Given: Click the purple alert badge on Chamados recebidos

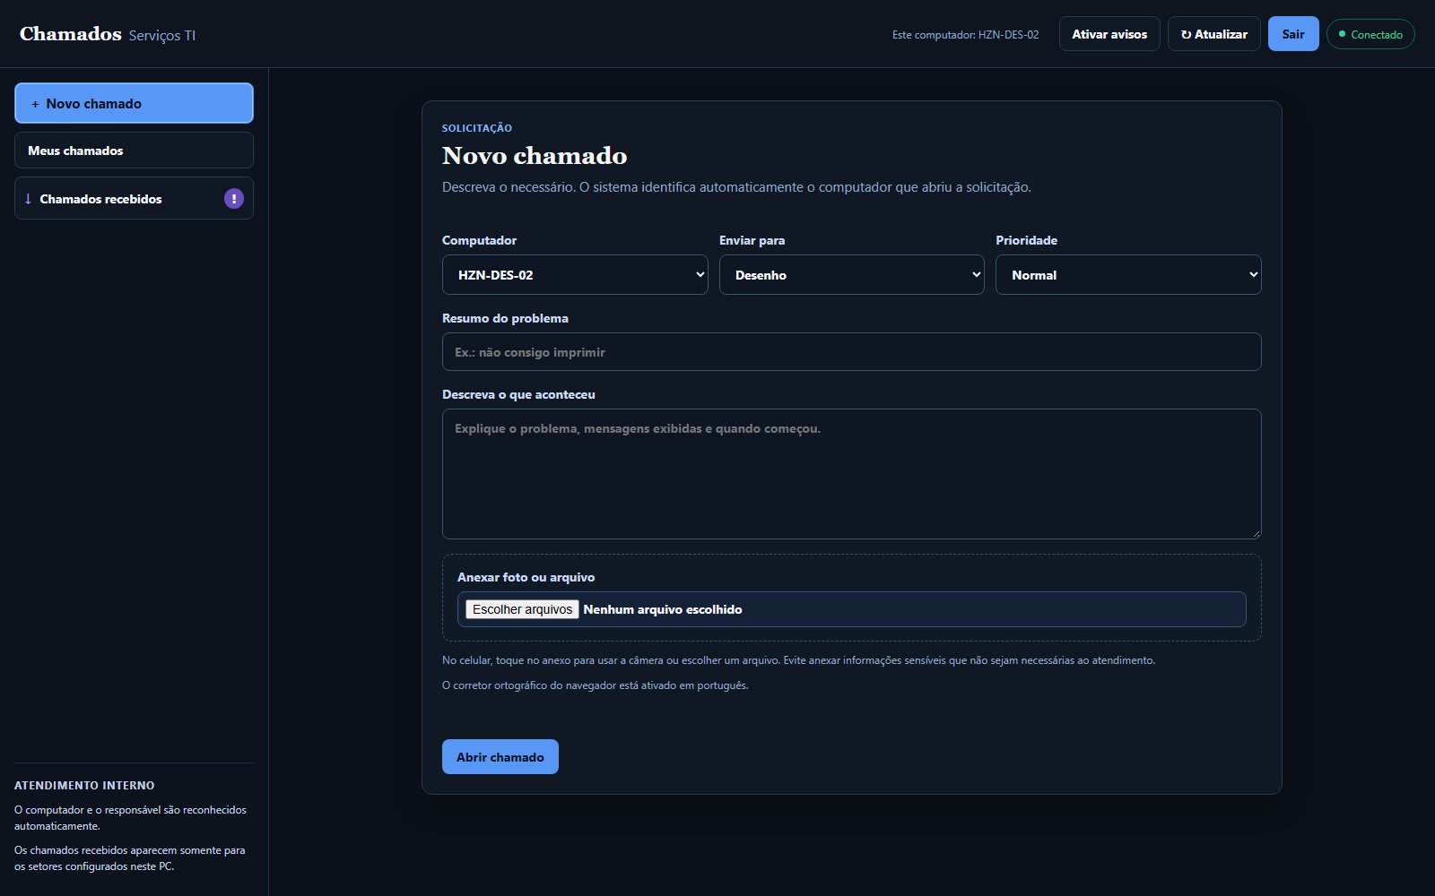Looking at the screenshot, I should point(234,199).
